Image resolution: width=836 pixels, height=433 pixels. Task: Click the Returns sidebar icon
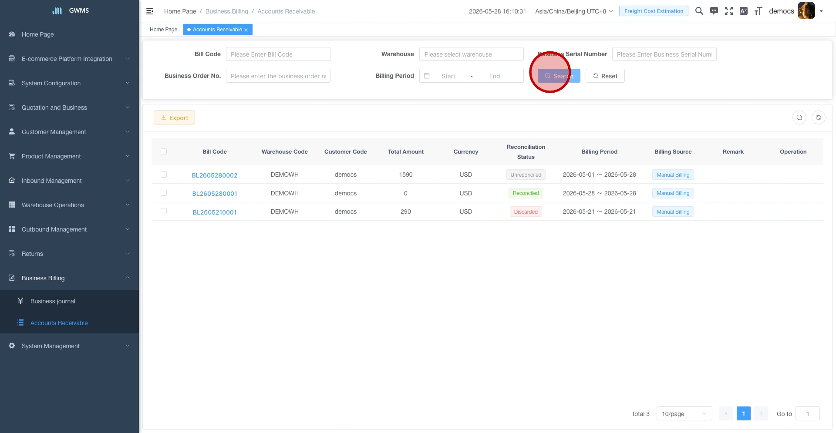[12, 253]
